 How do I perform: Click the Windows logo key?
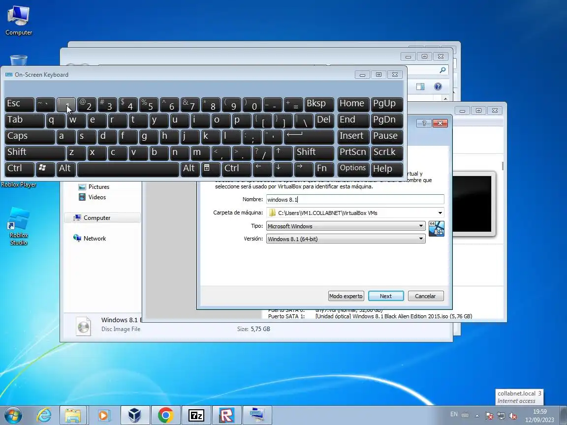(x=45, y=170)
